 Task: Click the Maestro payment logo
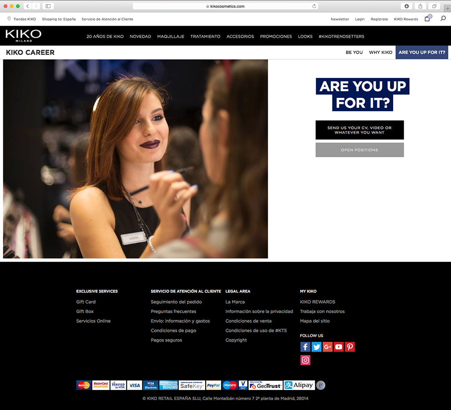coord(230,385)
